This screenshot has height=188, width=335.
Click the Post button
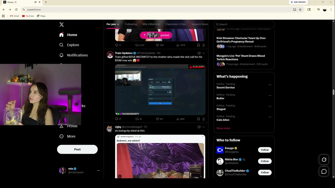click(77, 149)
